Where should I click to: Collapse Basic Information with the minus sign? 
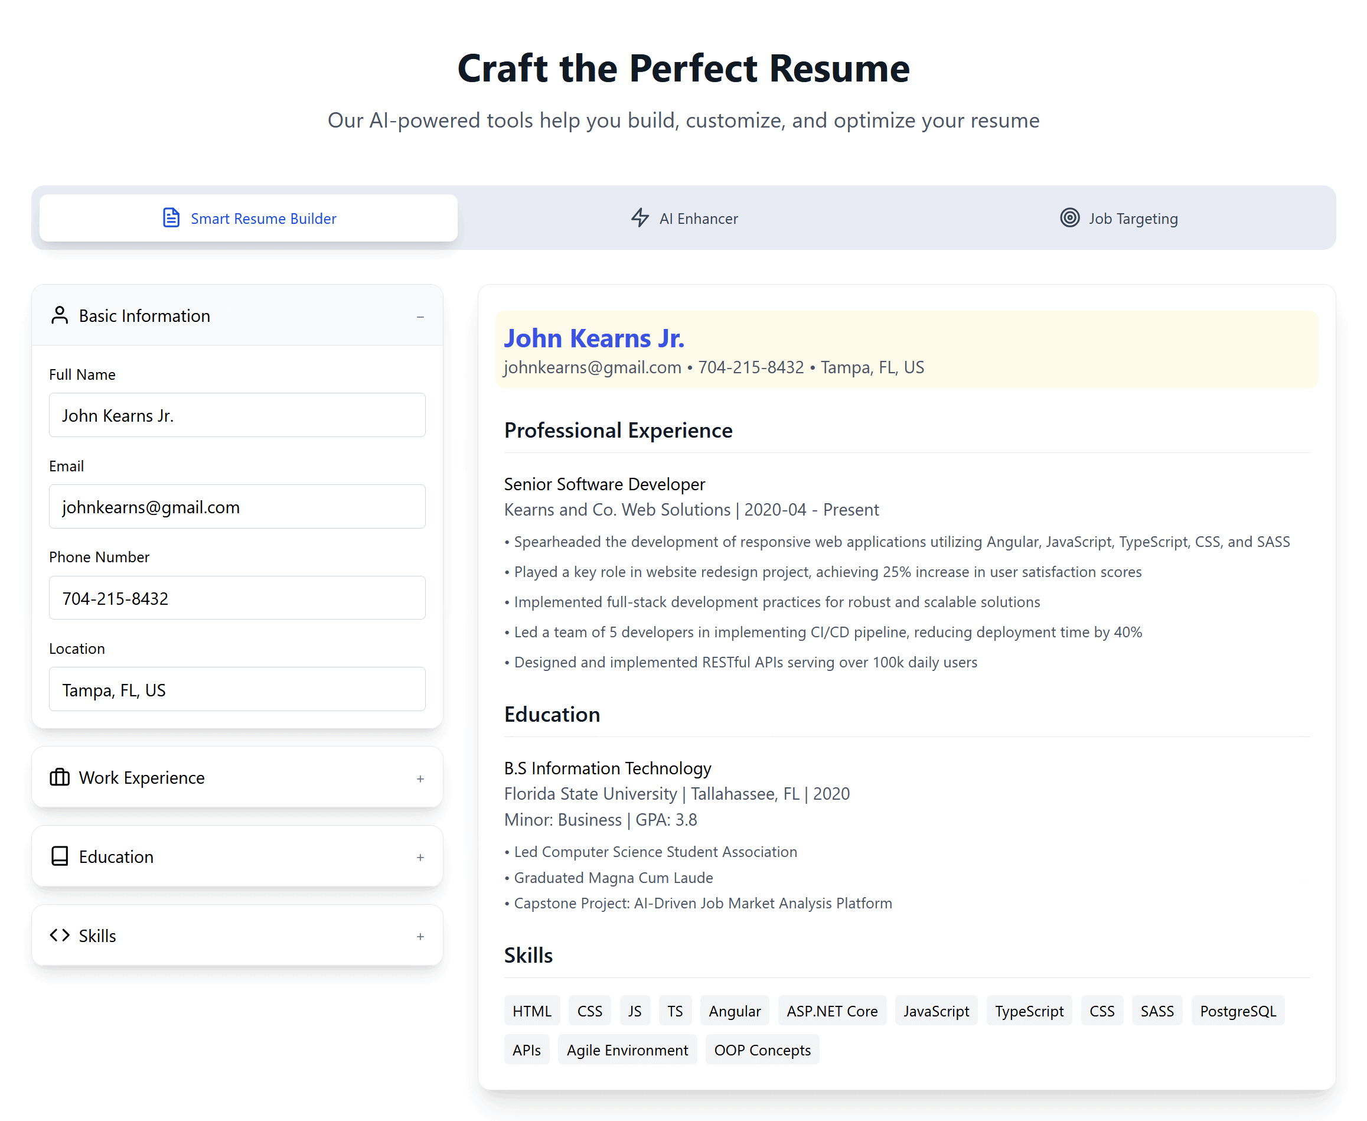[420, 317]
